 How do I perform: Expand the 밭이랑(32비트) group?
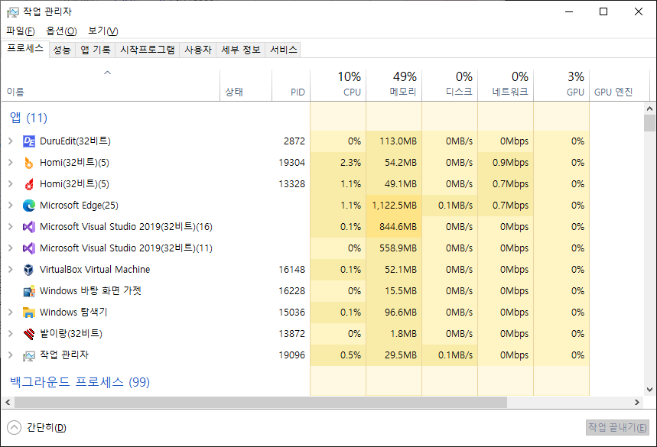click(x=11, y=333)
